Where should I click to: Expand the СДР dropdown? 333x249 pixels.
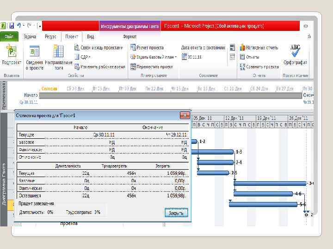coord(83,57)
